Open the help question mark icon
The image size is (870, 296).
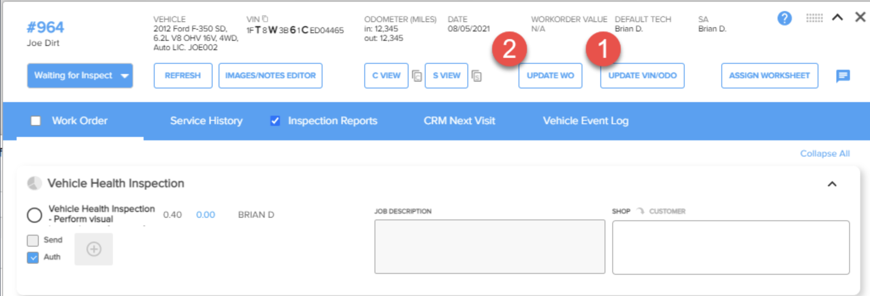click(784, 18)
